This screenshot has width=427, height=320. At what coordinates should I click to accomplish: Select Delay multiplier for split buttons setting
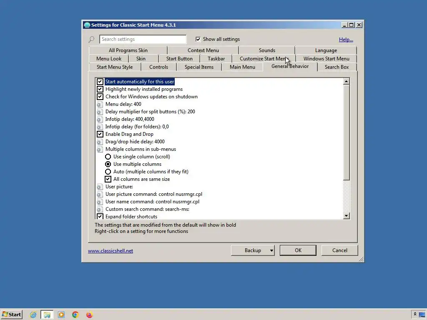150,112
